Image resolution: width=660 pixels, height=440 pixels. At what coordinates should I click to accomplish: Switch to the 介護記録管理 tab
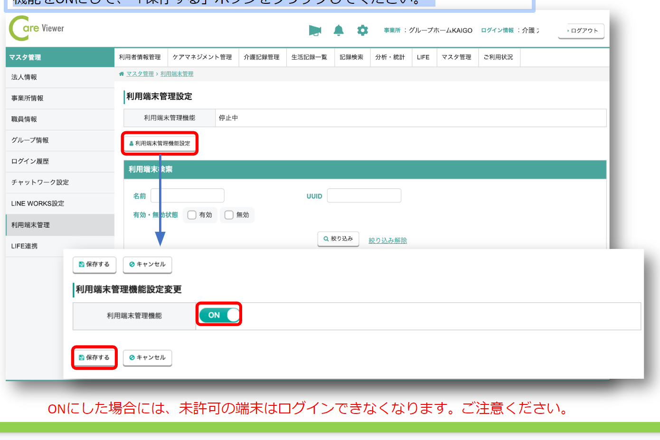(262, 57)
